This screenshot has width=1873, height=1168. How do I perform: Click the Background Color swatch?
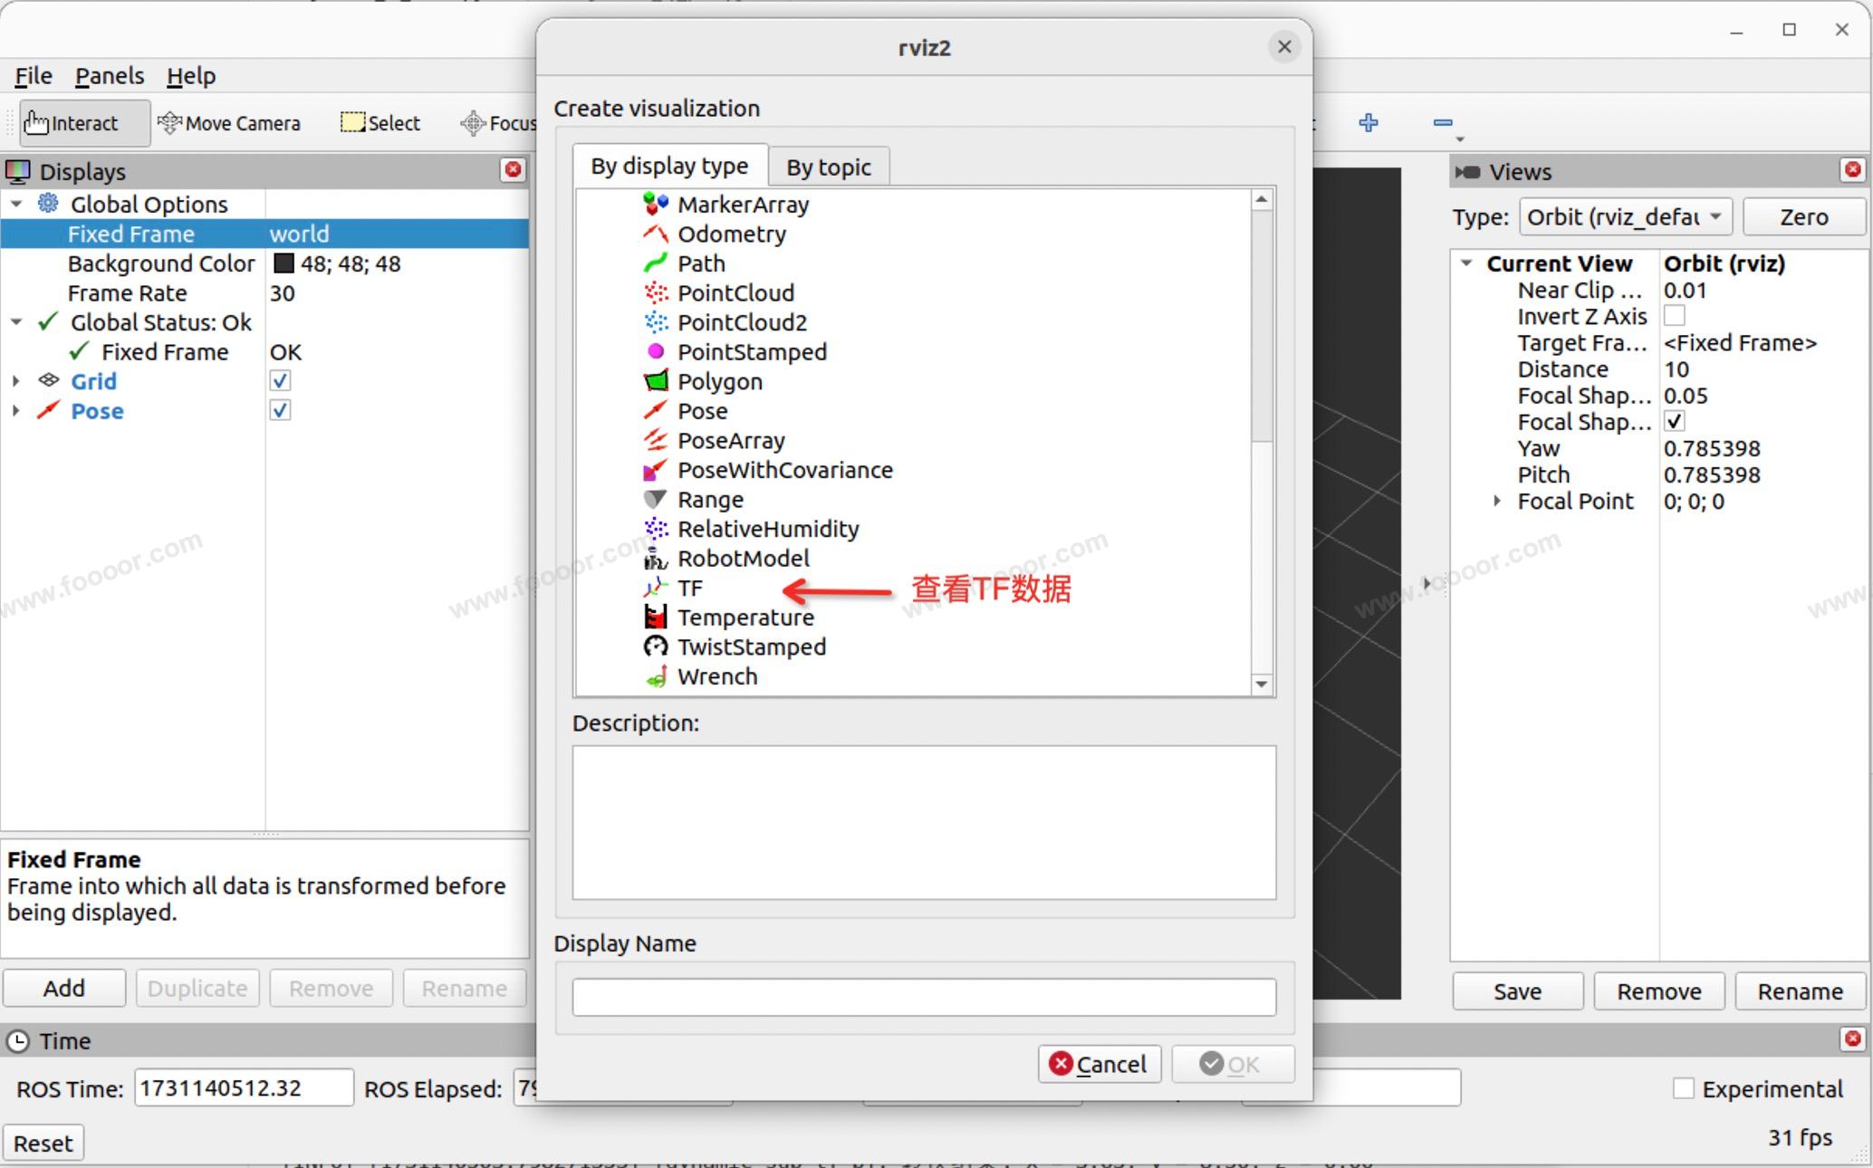coord(284,263)
